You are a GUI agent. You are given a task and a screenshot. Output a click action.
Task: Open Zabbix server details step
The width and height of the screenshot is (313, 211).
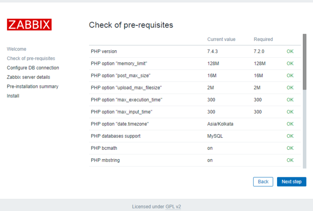(x=28, y=77)
